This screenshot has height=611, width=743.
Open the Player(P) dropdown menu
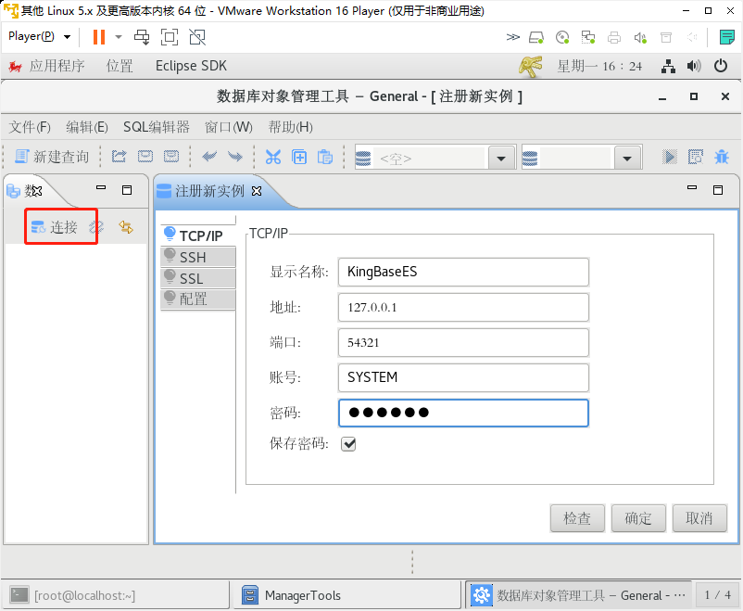(39, 36)
